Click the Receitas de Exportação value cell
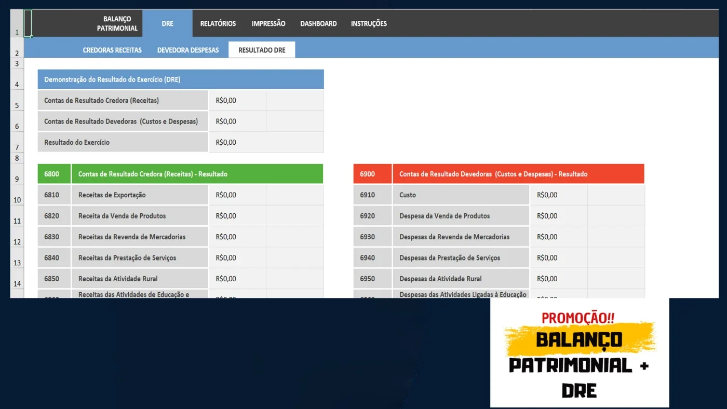This screenshot has height=409, width=727. tap(237, 195)
